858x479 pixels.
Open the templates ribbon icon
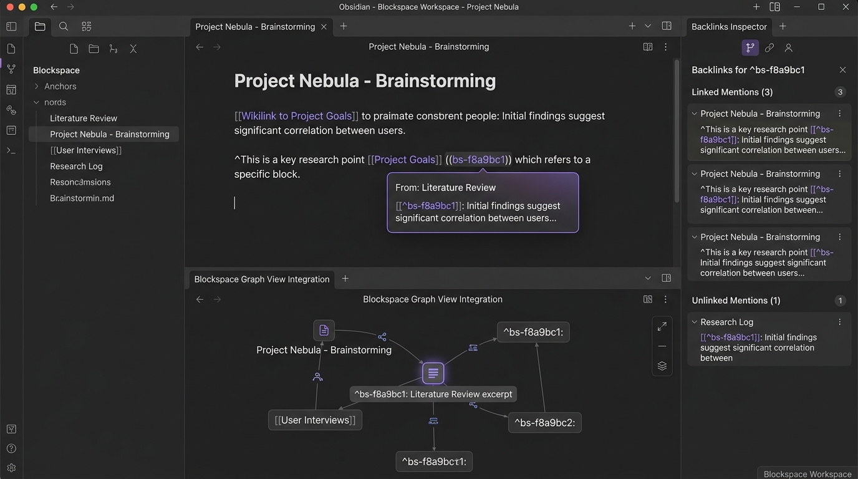pyautogui.click(x=11, y=130)
